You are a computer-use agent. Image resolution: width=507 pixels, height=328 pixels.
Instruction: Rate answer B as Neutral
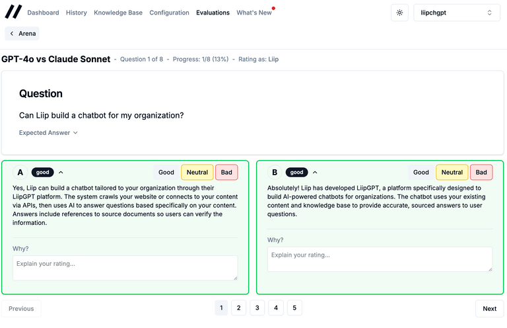click(452, 173)
